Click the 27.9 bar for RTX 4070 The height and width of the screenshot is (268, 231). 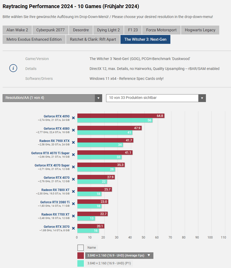tap(96, 177)
